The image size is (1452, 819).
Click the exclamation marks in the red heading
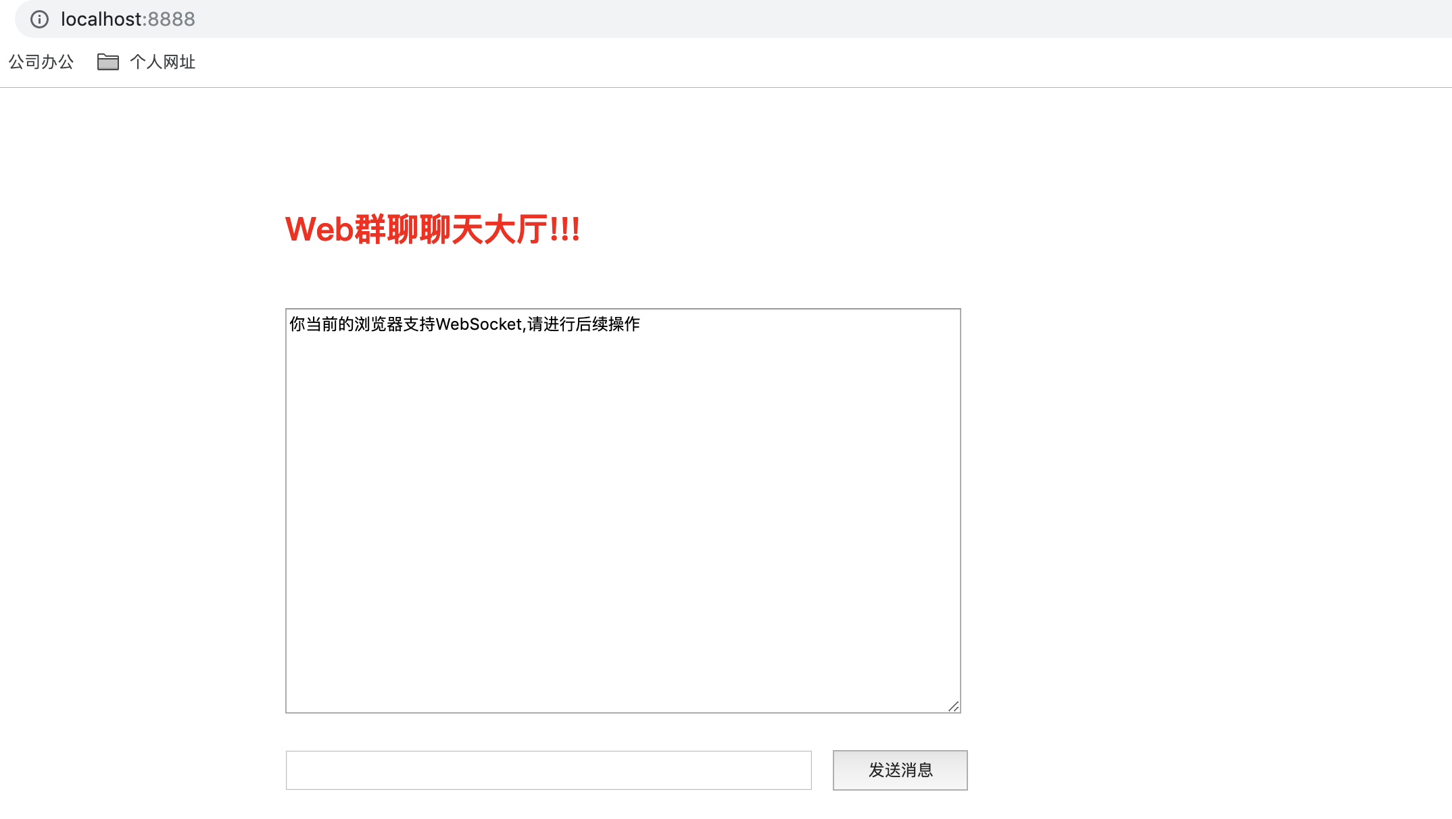coord(564,229)
